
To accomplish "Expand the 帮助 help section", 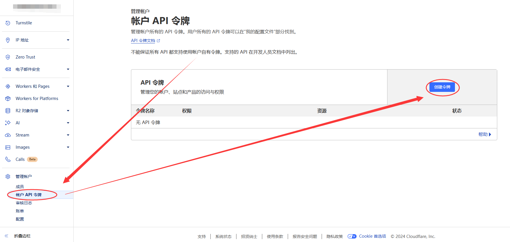I will tap(485, 134).
